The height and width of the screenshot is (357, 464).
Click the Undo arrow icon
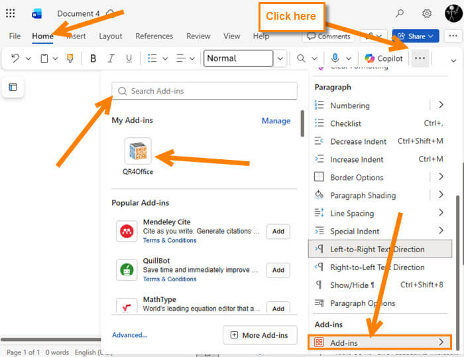click(15, 58)
